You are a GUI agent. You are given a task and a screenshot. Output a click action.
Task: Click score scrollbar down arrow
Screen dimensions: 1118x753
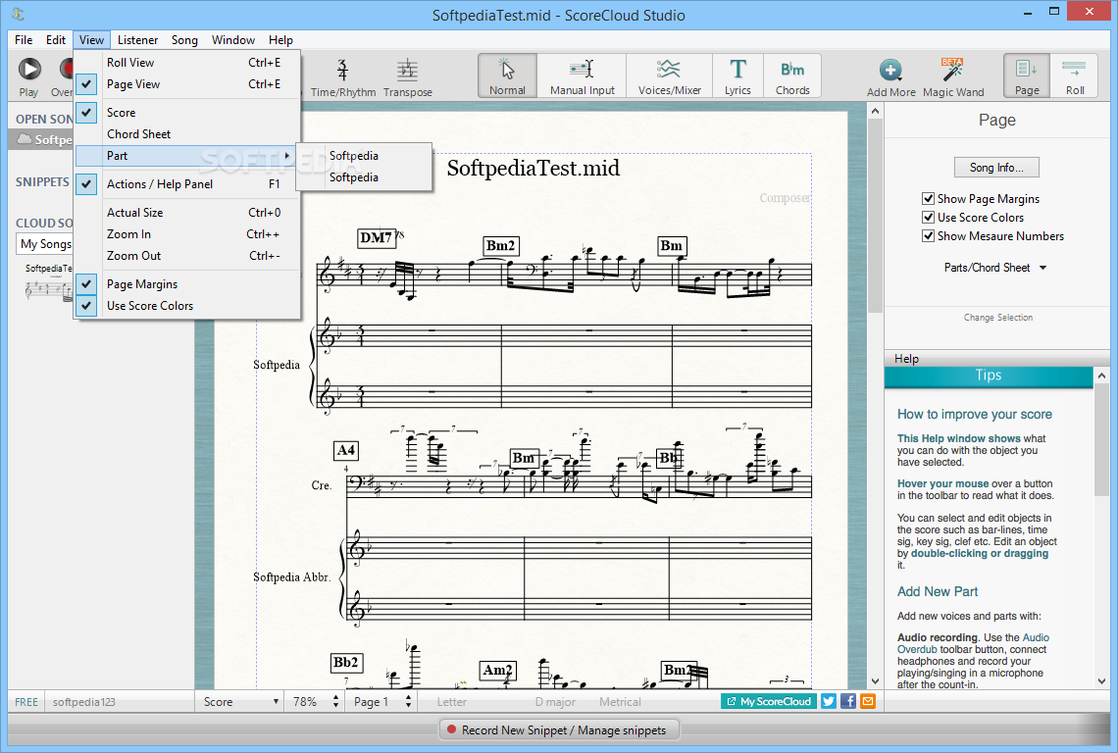tap(875, 681)
